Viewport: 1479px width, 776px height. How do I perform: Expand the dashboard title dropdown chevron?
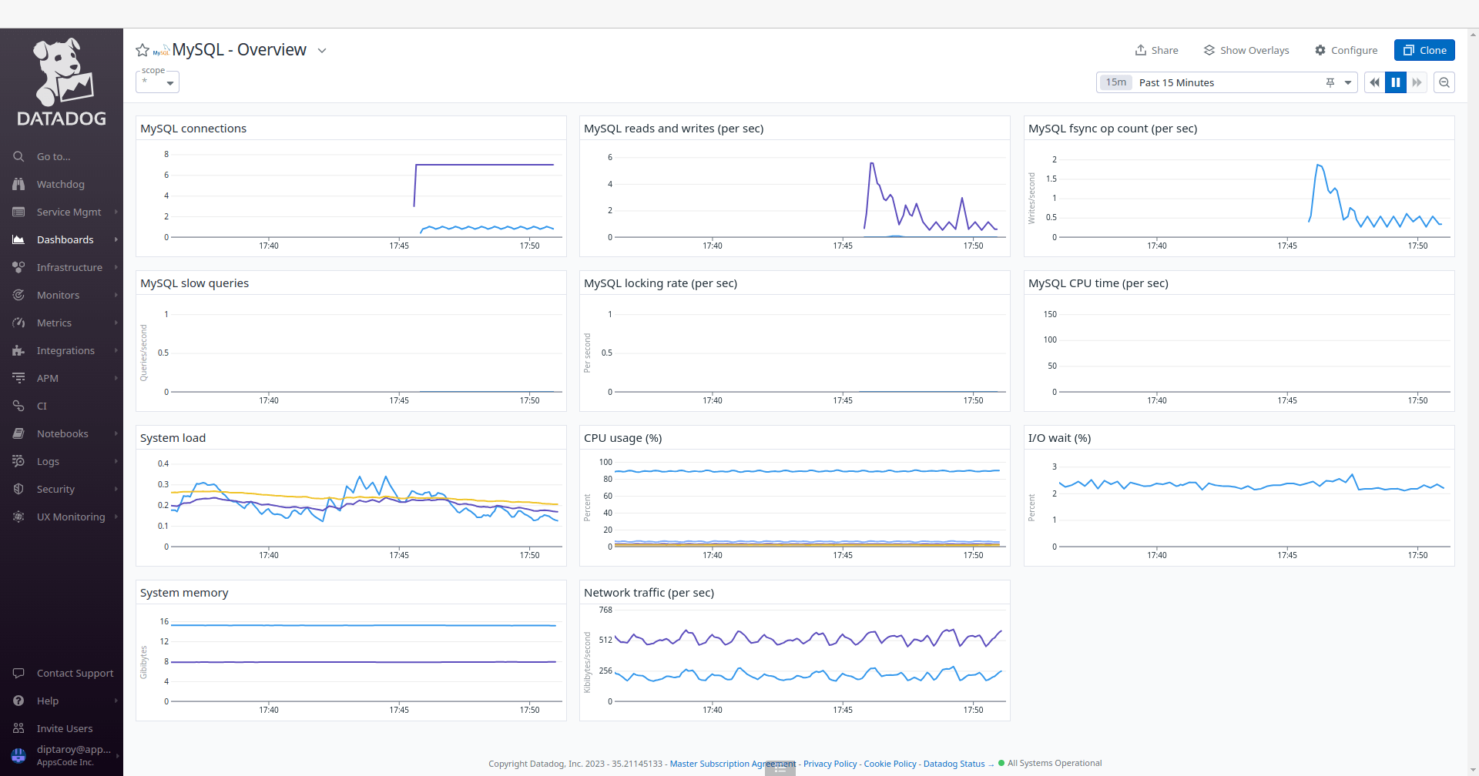tap(322, 50)
